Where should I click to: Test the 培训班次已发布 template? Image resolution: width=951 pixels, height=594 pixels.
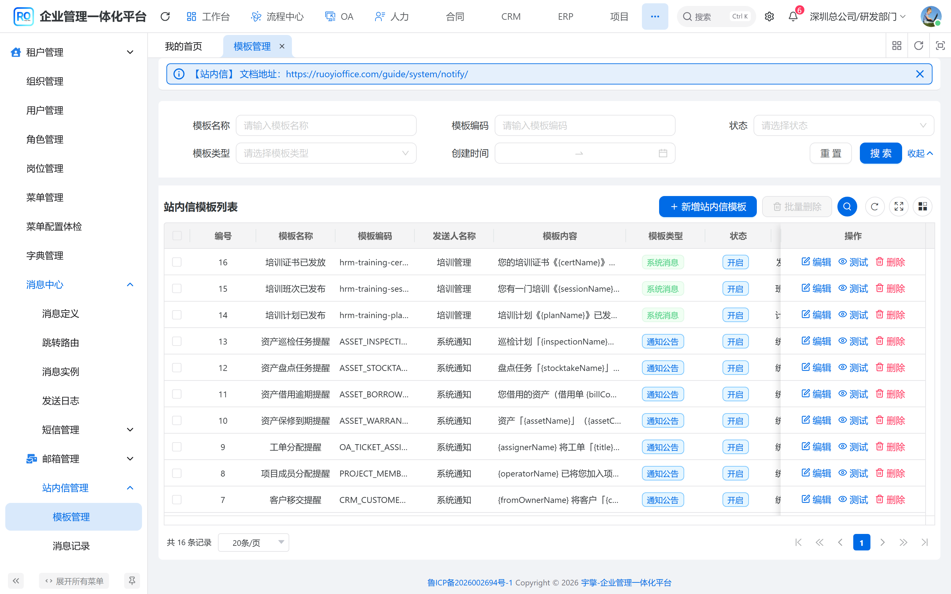[853, 288]
